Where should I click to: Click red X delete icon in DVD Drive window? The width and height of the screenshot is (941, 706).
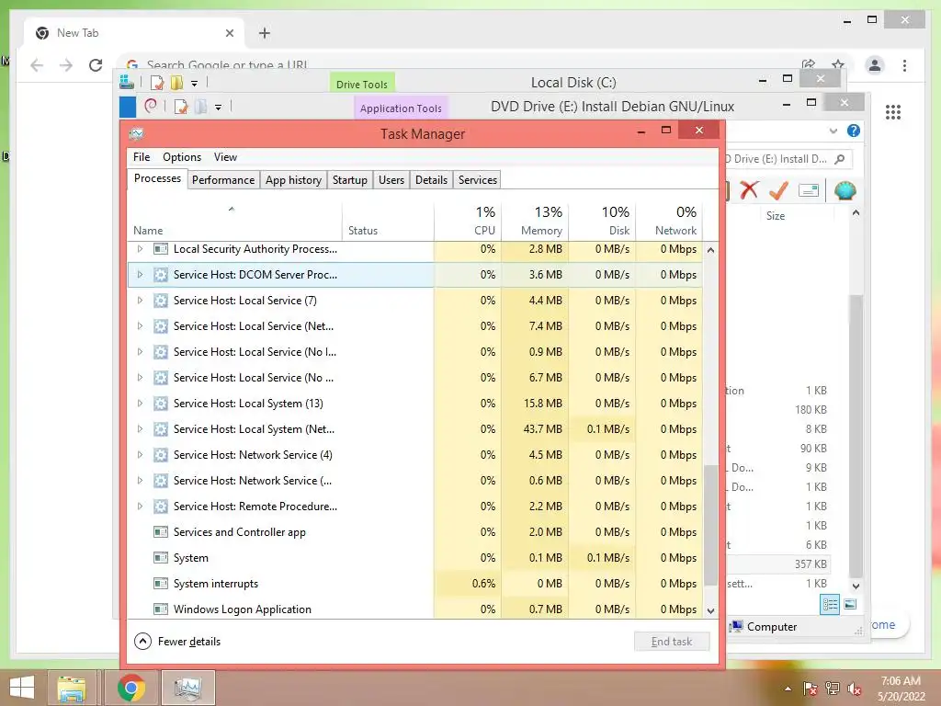pos(749,190)
